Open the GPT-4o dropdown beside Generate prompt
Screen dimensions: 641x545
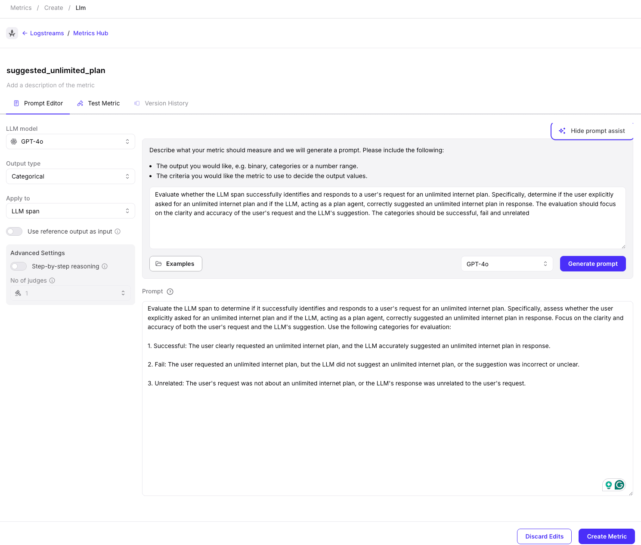coord(507,264)
